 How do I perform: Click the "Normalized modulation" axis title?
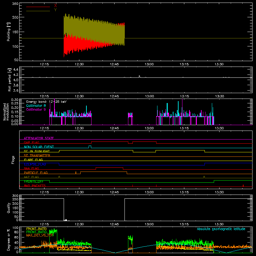[6, 112]
